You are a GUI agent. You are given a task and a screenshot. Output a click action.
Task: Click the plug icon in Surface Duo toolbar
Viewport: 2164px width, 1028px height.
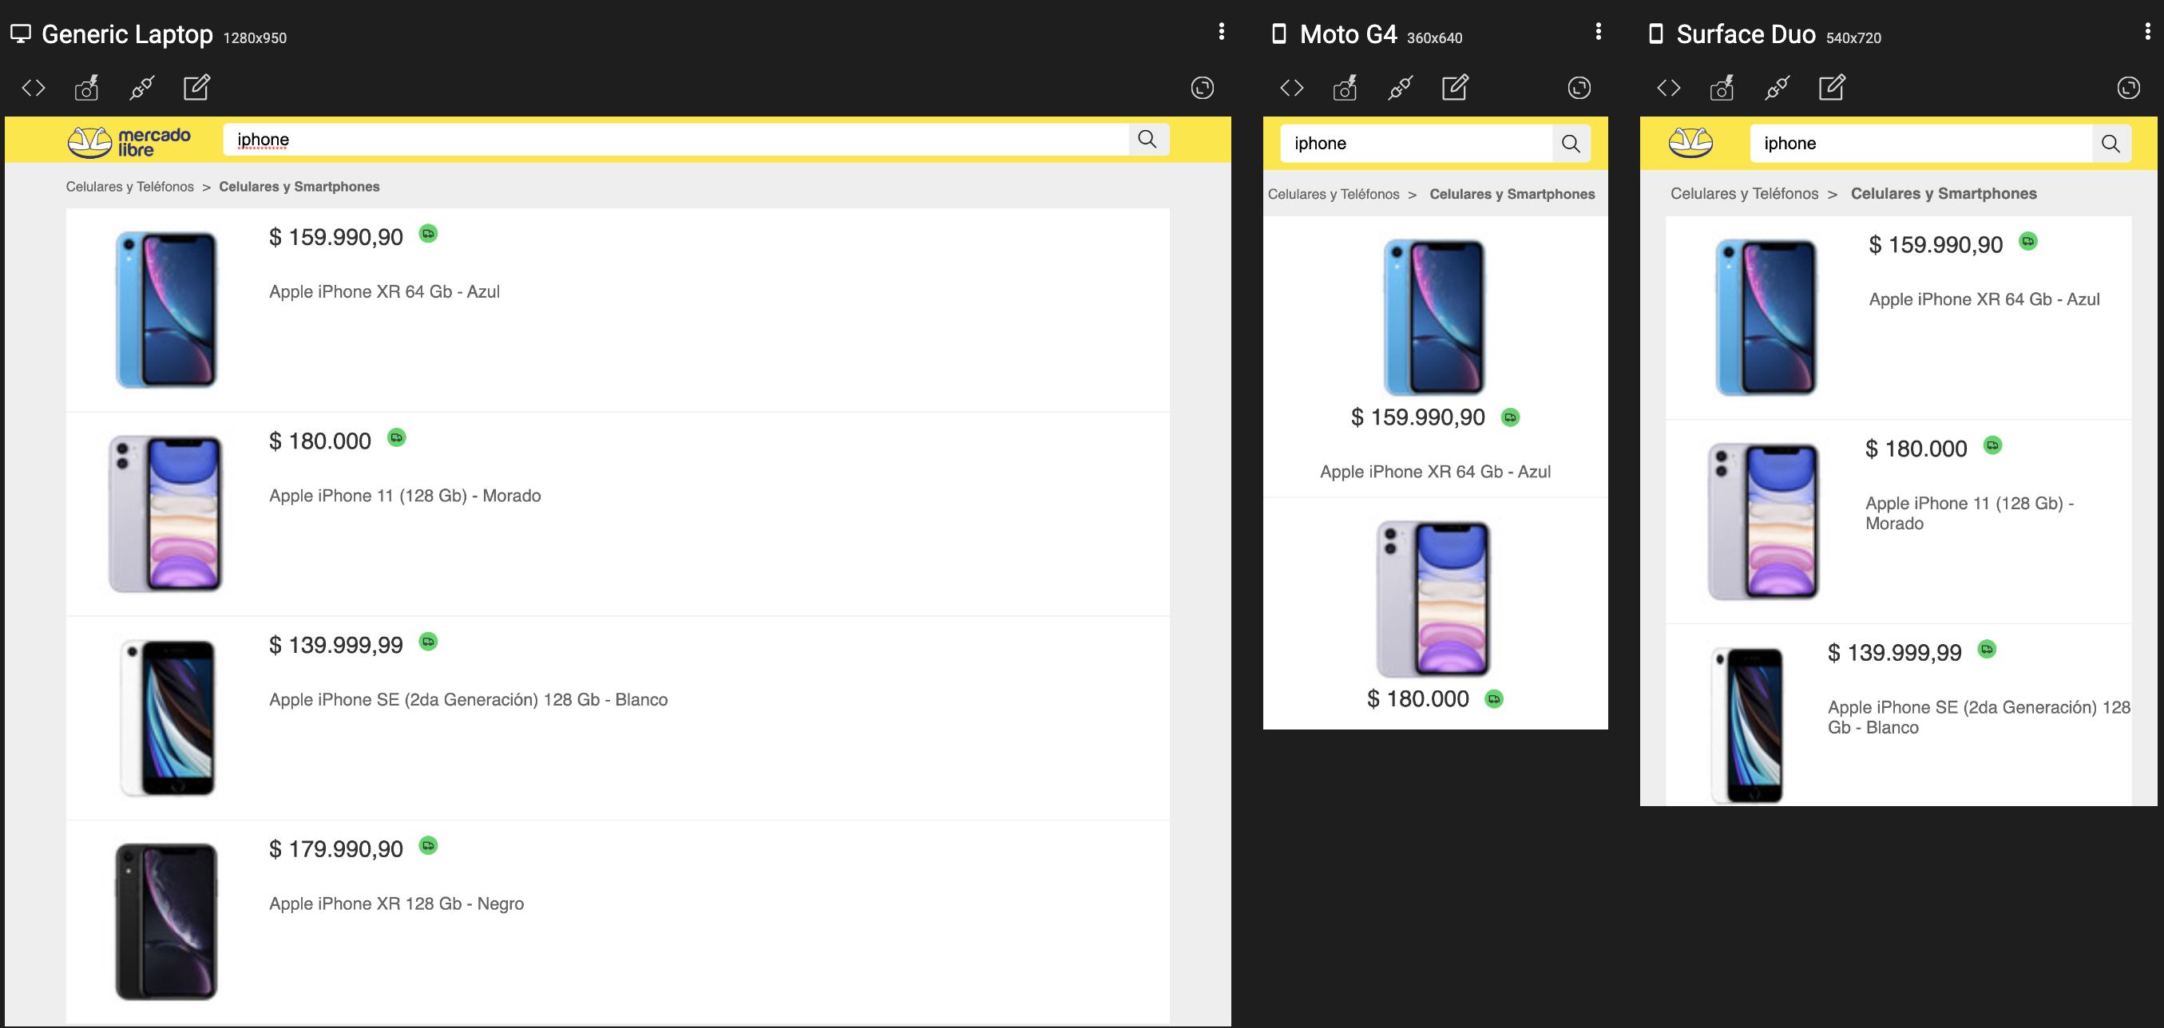(1778, 87)
